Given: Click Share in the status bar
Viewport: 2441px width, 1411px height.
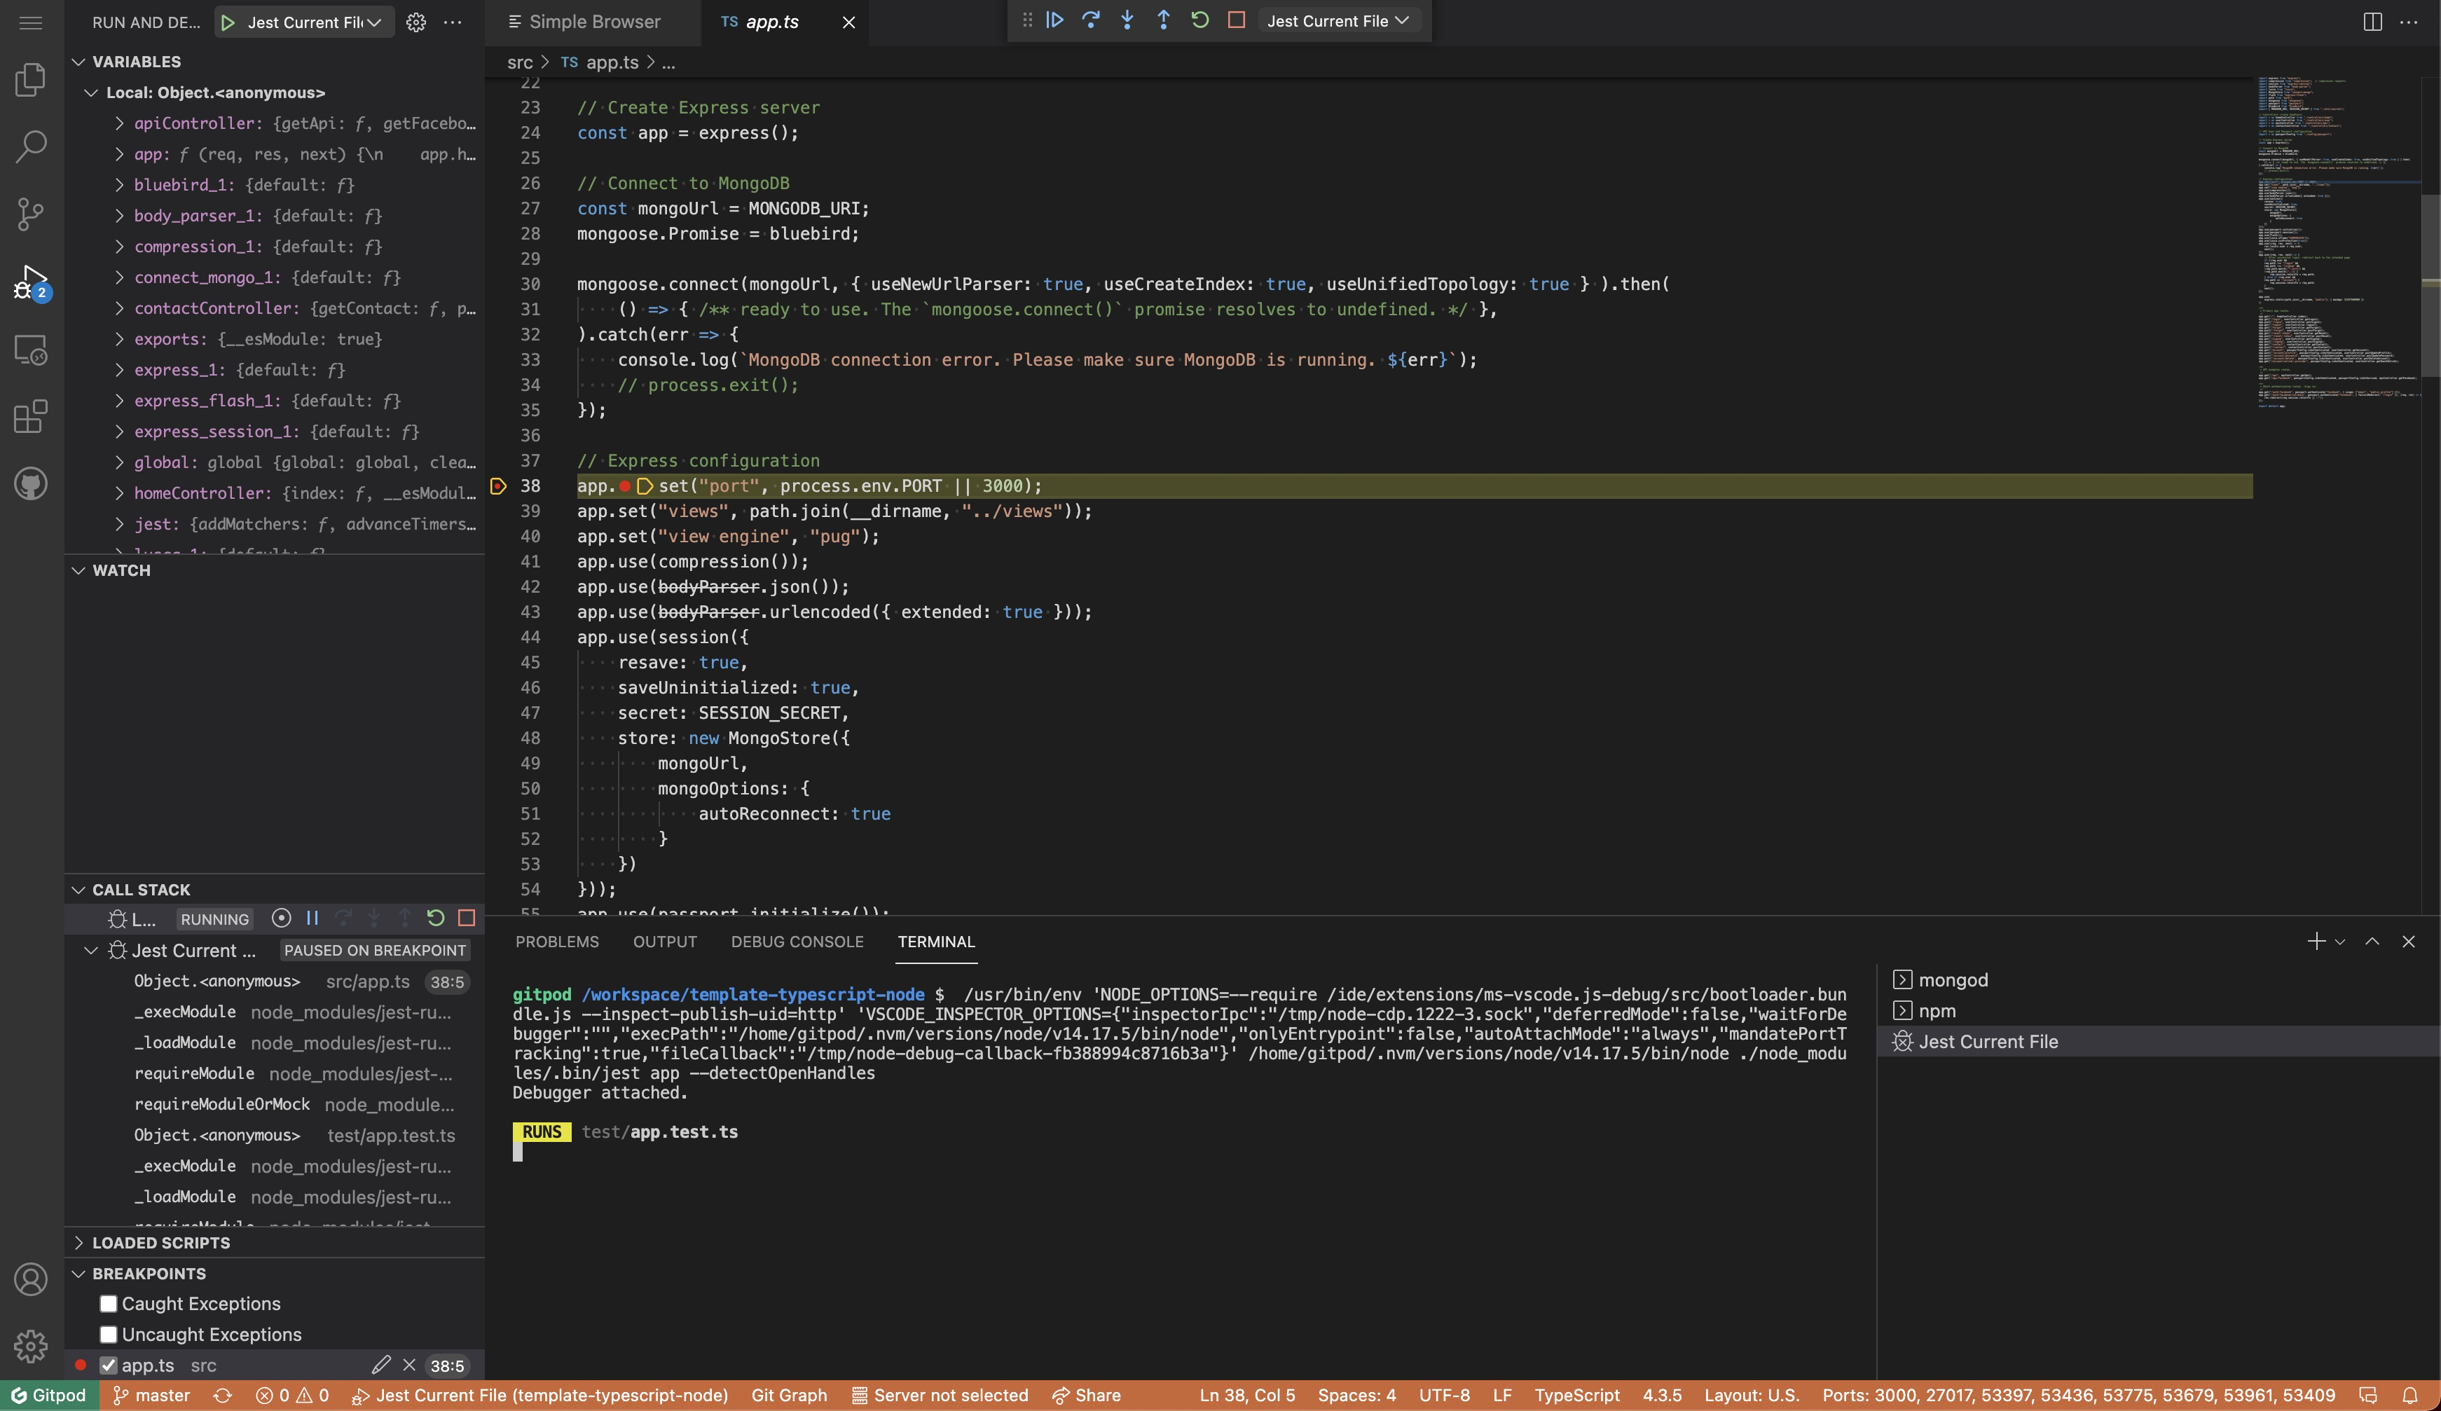Looking at the screenshot, I should pyautogui.click(x=1086, y=1396).
